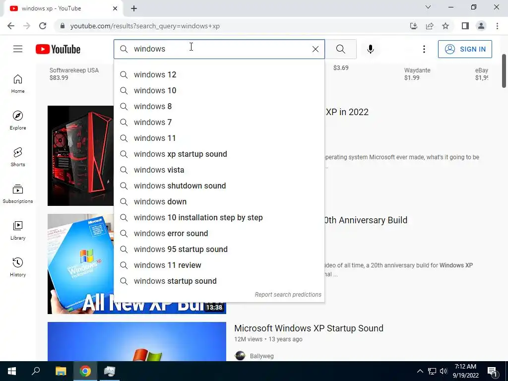Select suggestion 'windows xp startup sound'
Screen dimensions: 508x381
point(219,154)
